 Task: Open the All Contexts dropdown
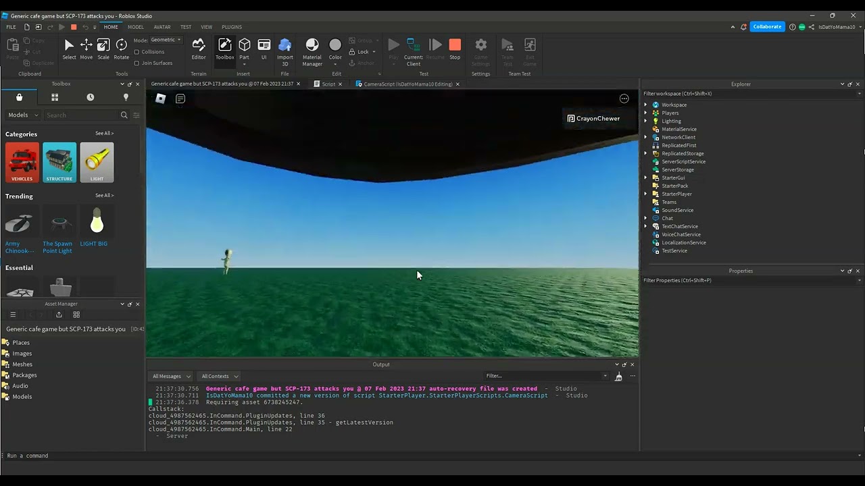220,377
